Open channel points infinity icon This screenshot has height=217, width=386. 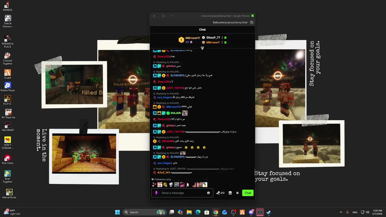point(220,193)
